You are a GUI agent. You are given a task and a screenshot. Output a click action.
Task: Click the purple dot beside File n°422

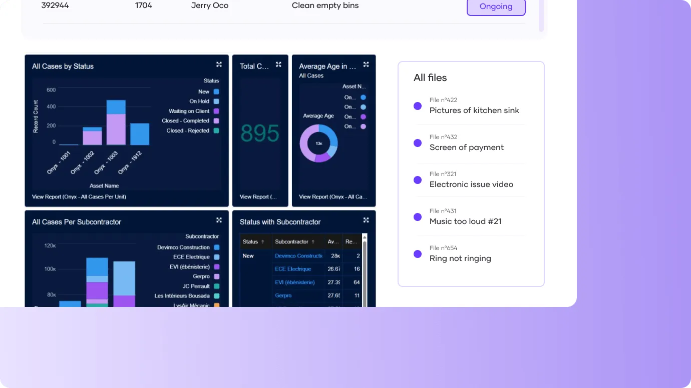418,105
